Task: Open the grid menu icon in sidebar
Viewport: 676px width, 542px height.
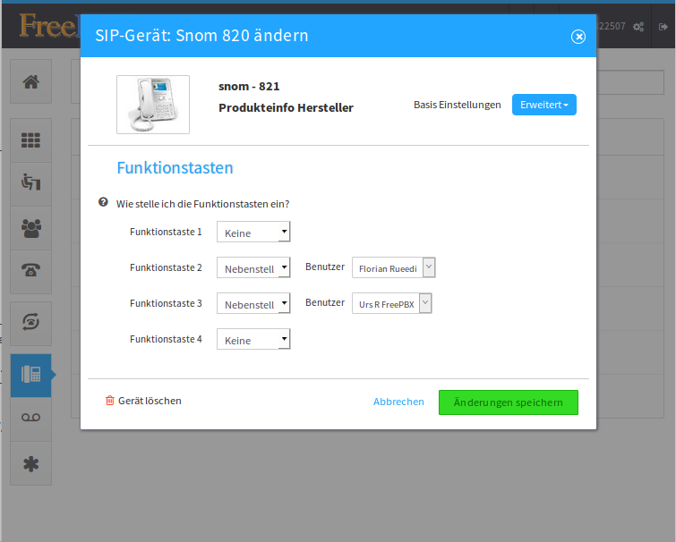Action: pos(30,140)
